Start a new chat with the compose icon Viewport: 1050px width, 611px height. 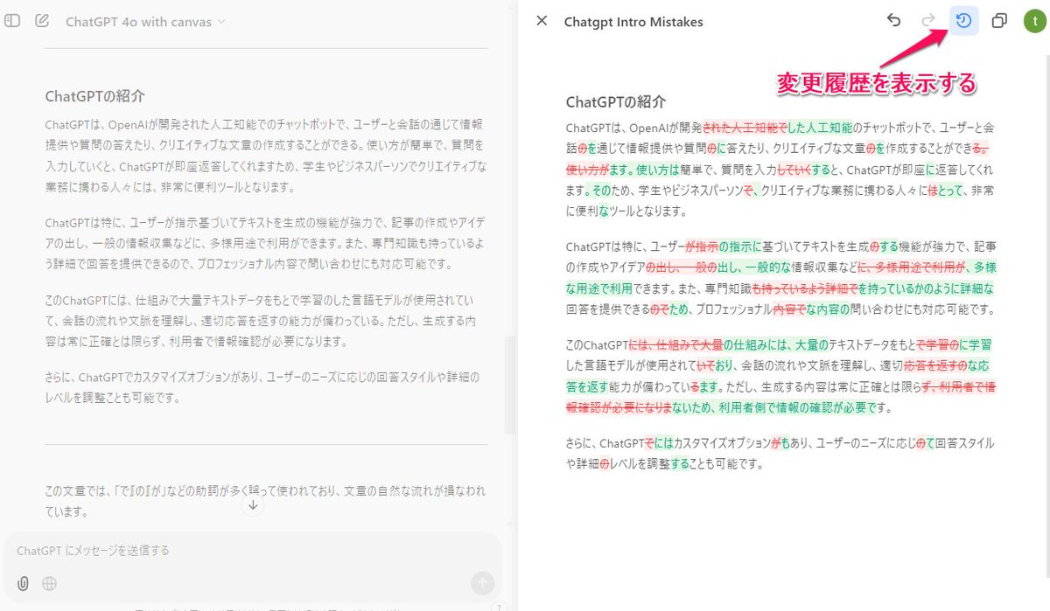click(42, 21)
